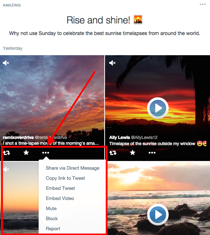Screen dimensions: 210x235
Task: Select Block from the tweet menu
Action: click(x=52, y=218)
